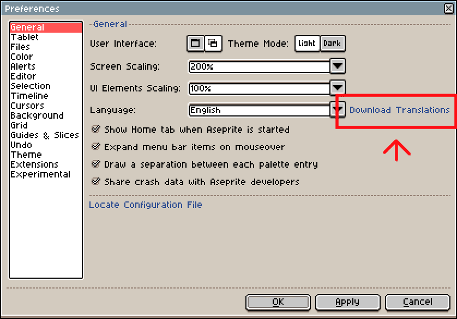Toggle Share crash data with developers
457x319 pixels.
pos(195,182)
